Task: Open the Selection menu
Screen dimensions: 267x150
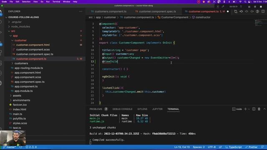Action: point(26,2)
